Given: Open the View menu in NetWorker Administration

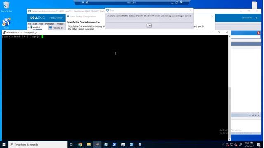Looking at the screenshot, I should coord(41,24).
